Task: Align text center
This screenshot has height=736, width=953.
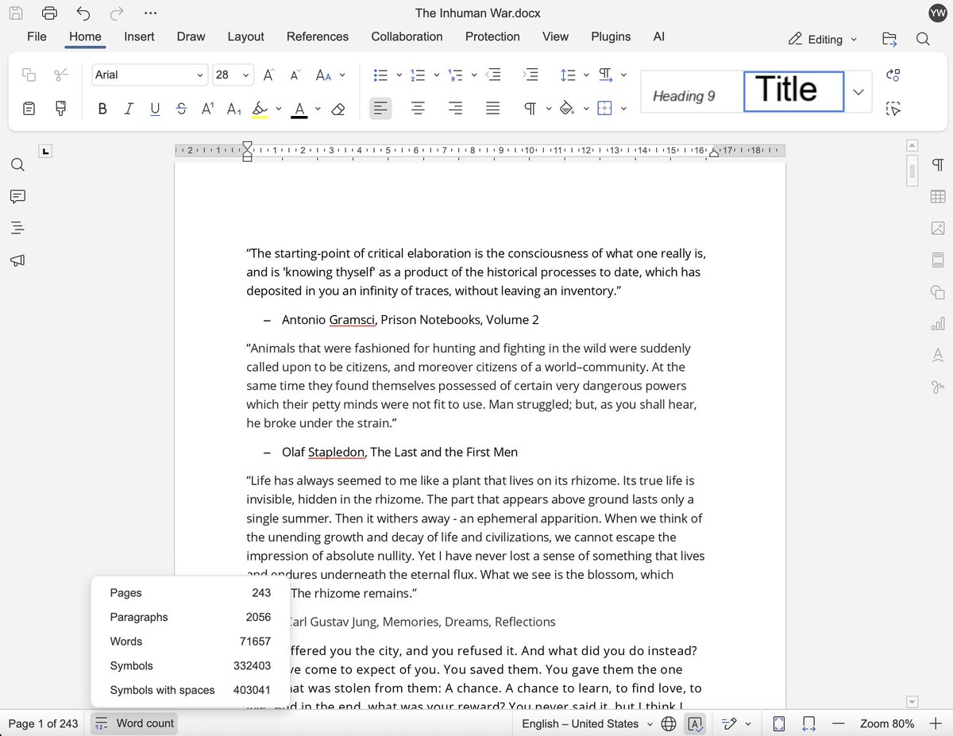Action: click(418, 109)
